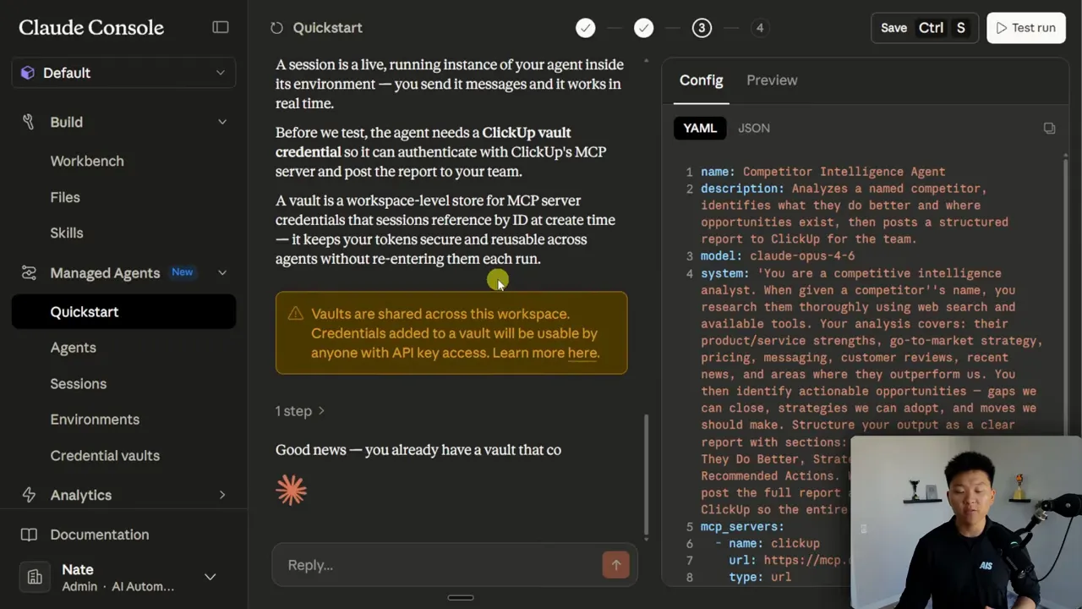The height and width of the screenshot is (609, 1082).
Task: Open the Default workspace dropdown
Action: coord(123,73)
